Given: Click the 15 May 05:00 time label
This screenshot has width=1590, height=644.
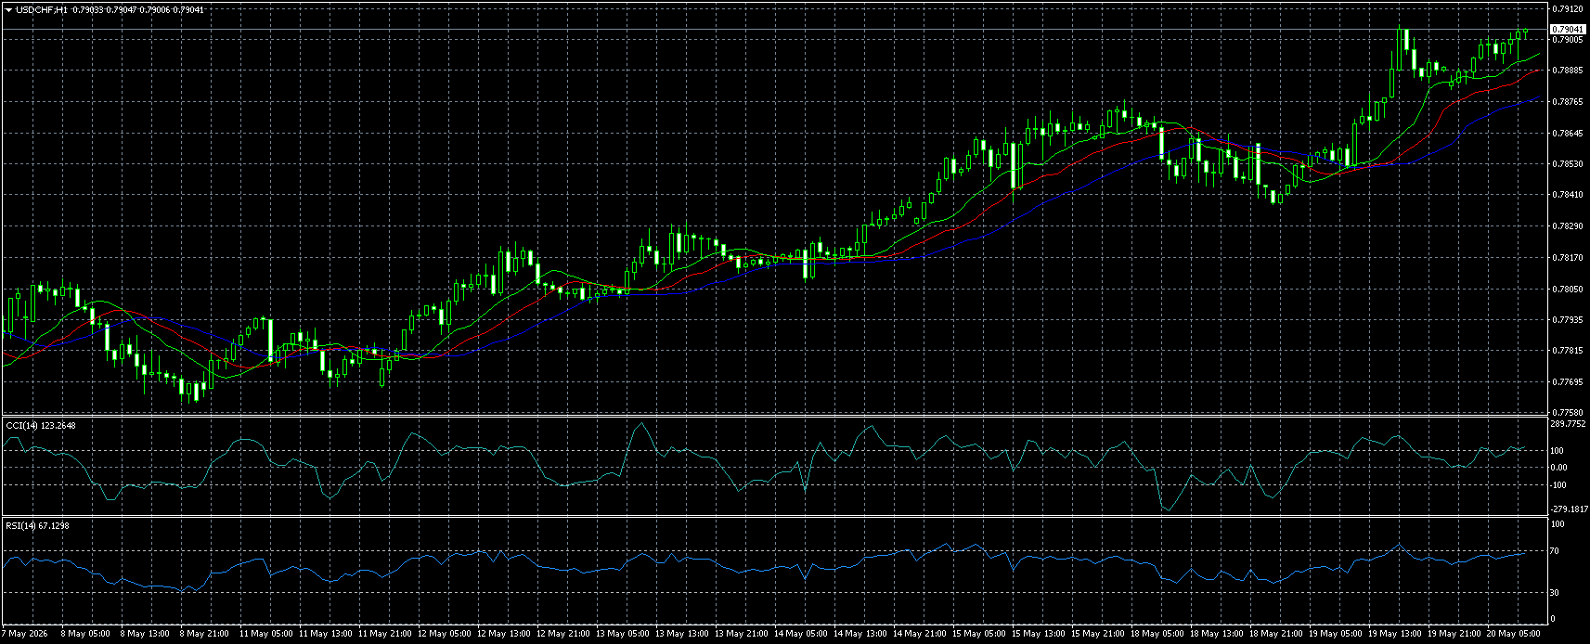Looking at the screenshot, I should [979, 634].
